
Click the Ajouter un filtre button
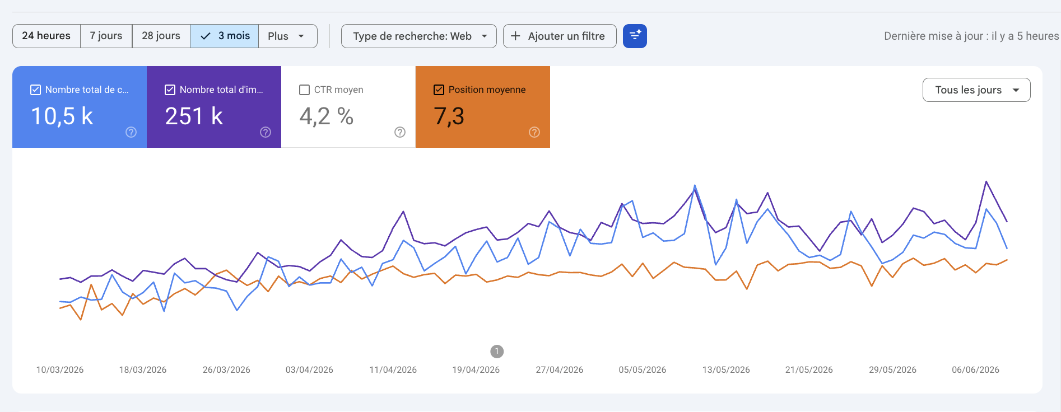pyautogui.click(x=560, y=36)
